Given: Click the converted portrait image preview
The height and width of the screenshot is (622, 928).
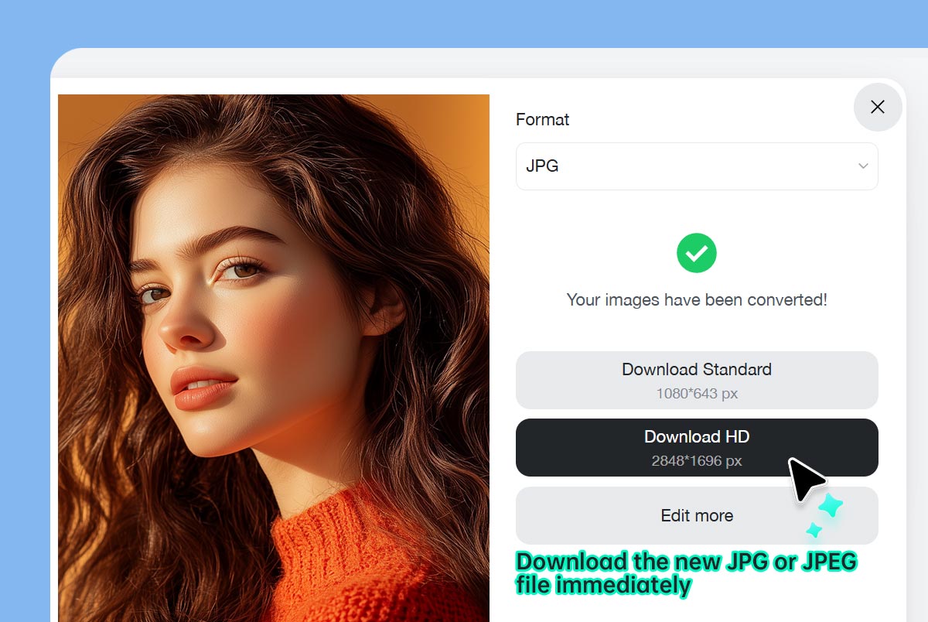Looking at the screenshot, I should click(274, 358).
